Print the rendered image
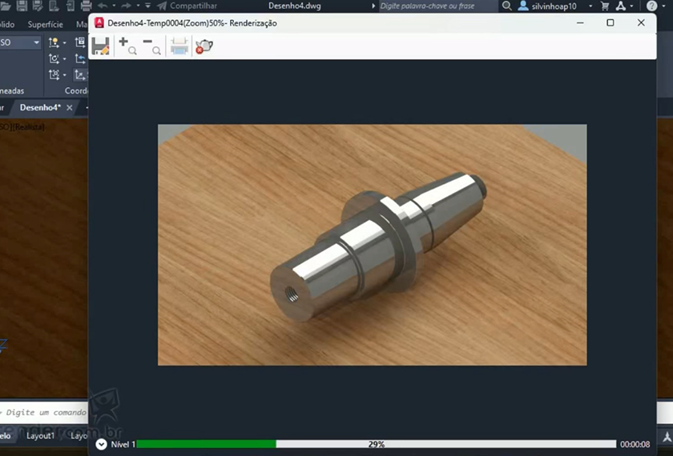This screenshot has height=456, width=673. click(x=179, y=46)
